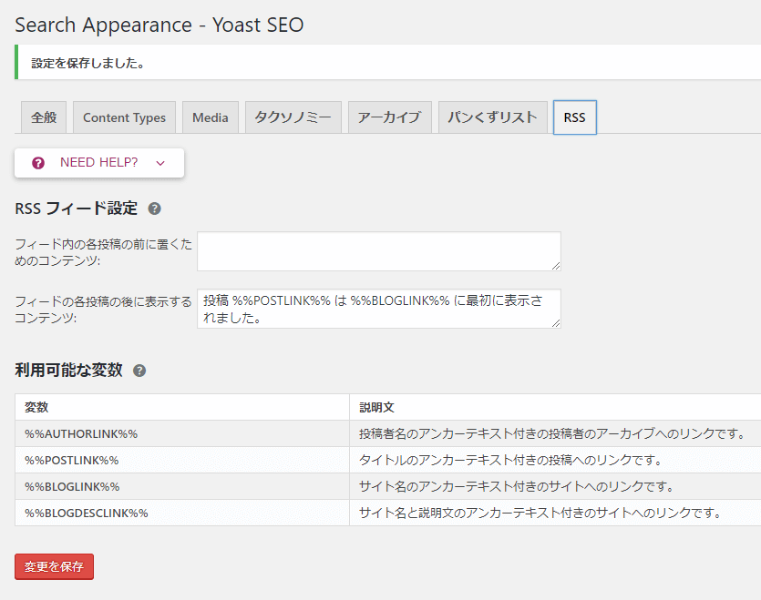
Task: Click the content-after-posts text area with %%POSTLINK%%
Action: pyautogui.click(x=379, y=309)
